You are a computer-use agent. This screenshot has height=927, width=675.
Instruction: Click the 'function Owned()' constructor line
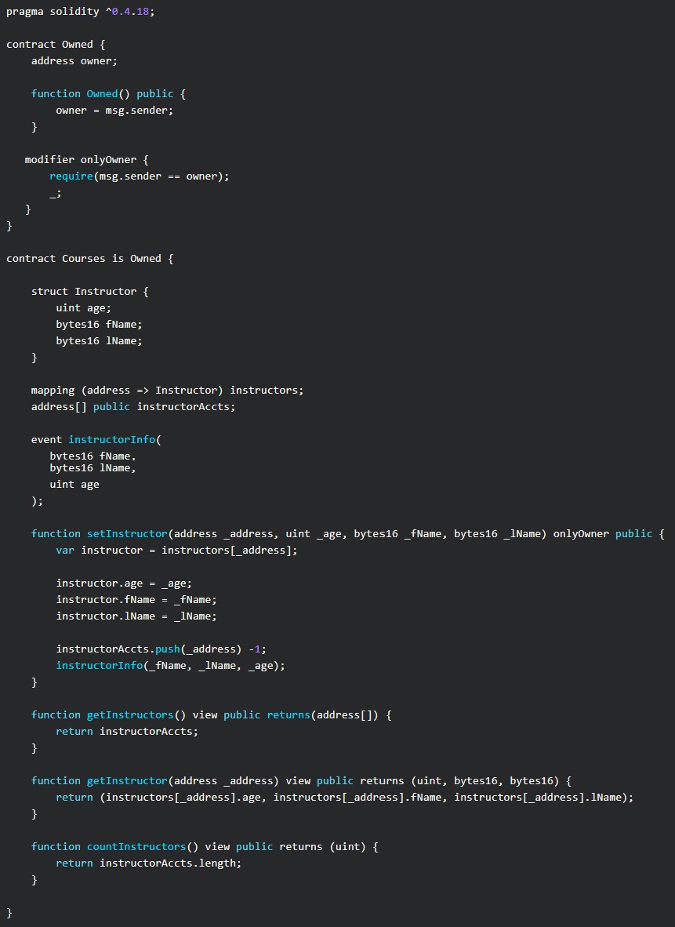click(x=108, y=94)
